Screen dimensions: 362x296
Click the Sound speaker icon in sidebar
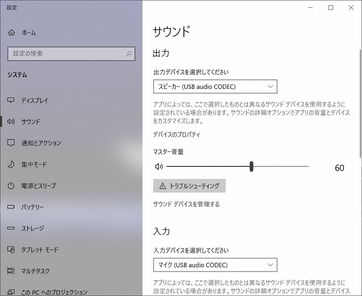11,122
